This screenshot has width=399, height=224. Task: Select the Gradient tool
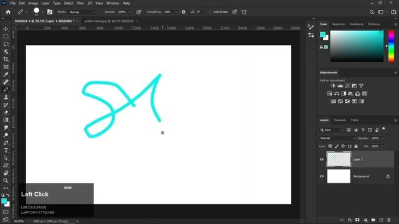pyautogui.click(x=6, y=120)
